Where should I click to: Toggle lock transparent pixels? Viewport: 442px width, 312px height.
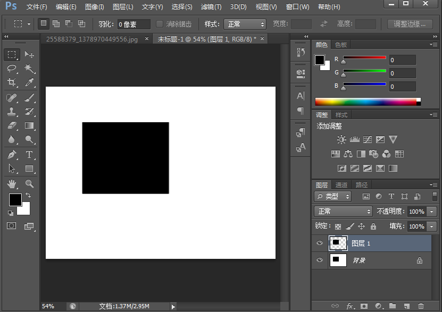point(338,226)
